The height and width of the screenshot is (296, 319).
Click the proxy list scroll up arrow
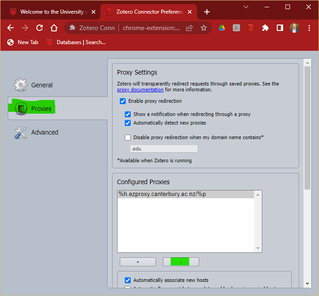258,195
